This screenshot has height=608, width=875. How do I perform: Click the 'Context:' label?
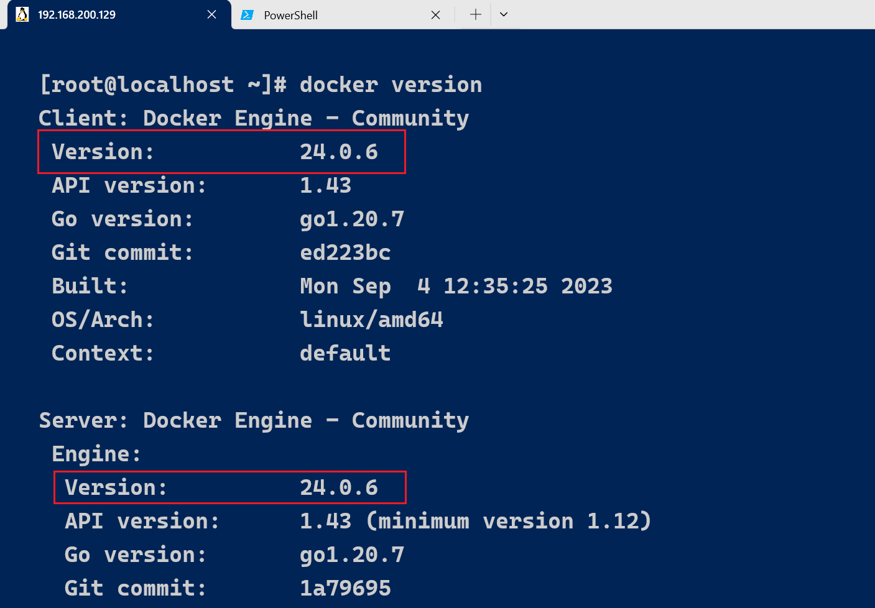103,353
